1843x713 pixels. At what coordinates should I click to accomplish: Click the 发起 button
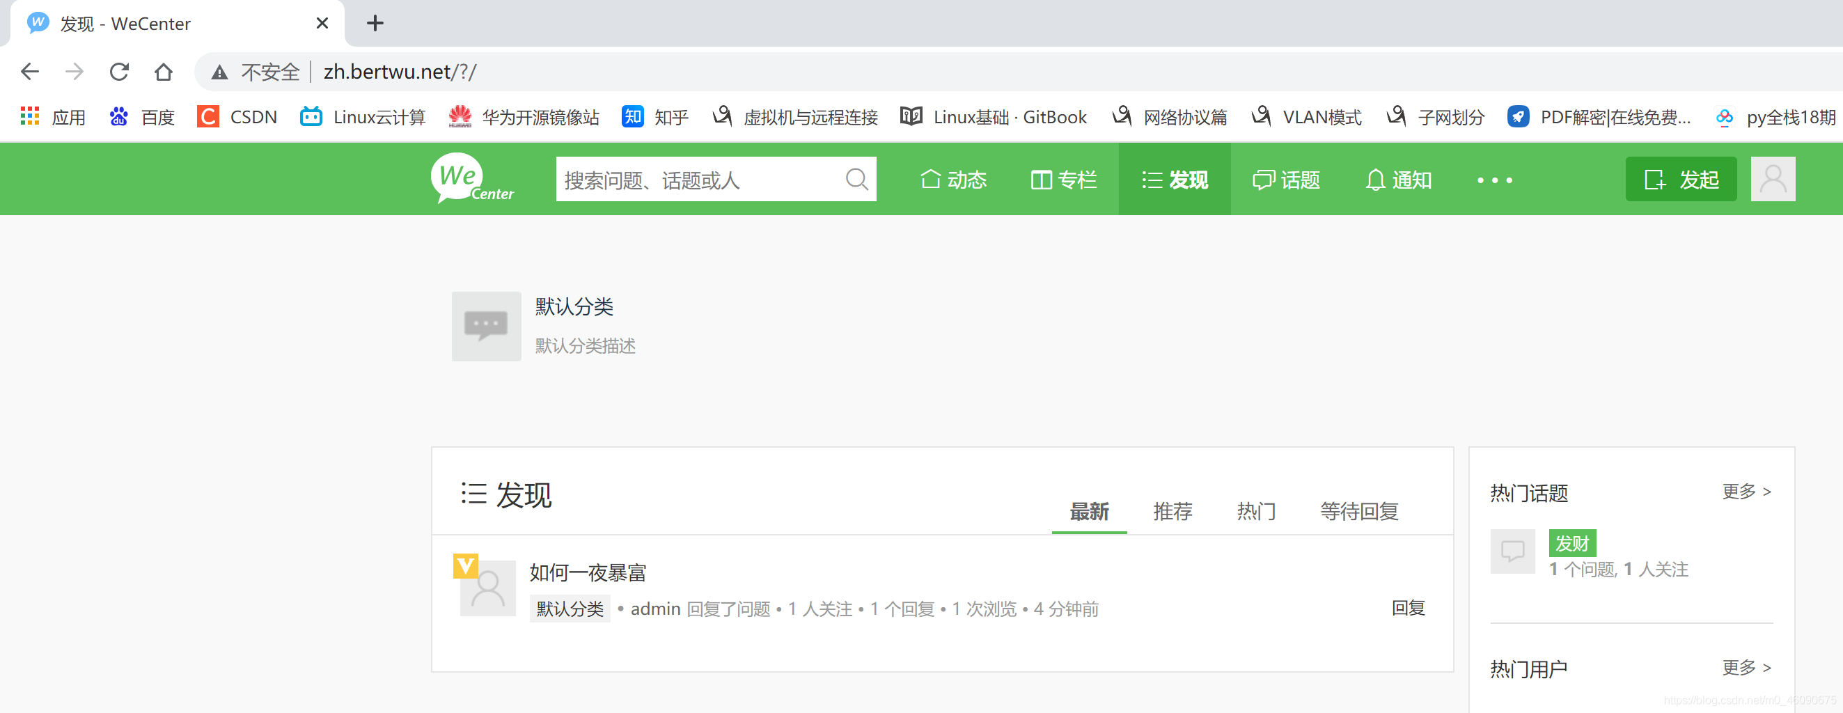1681,179
